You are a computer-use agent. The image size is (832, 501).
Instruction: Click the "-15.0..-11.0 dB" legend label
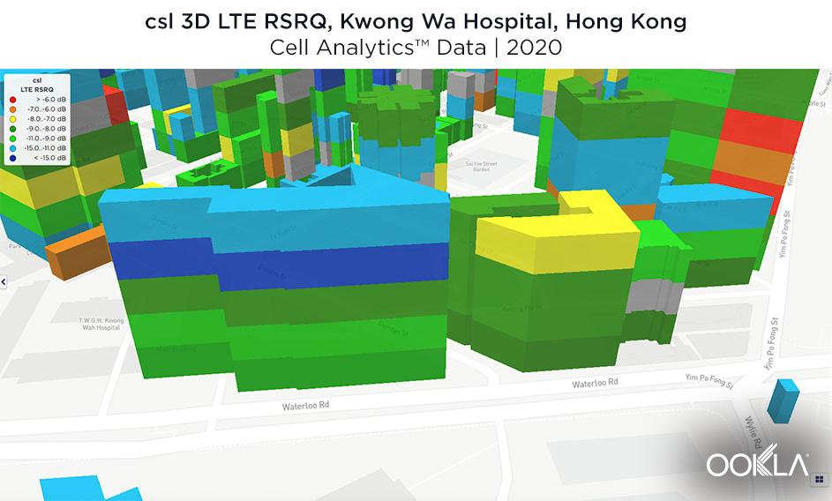click(45, 148)
